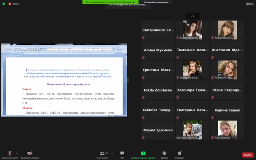The width and height of the screenshot is (256, 160).
Task: Click the Вид view layout button
Action: [250, 4]
